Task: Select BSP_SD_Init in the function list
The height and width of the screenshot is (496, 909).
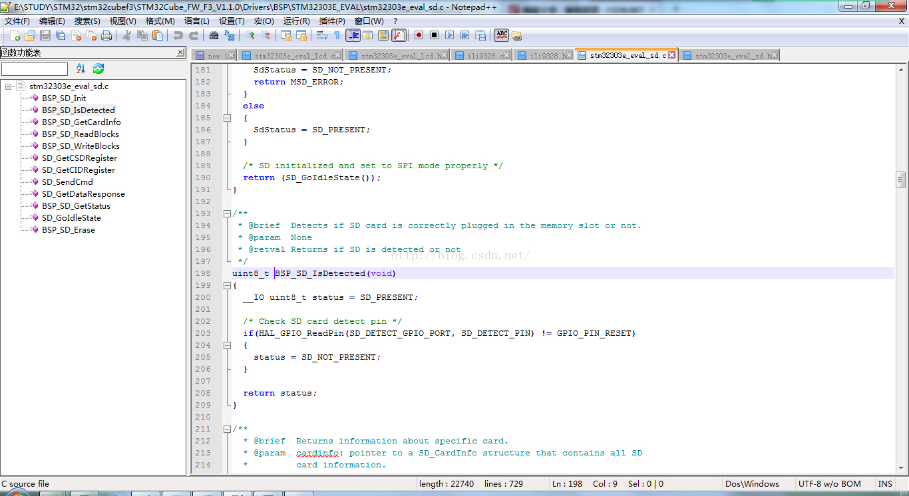Action: 64,98
